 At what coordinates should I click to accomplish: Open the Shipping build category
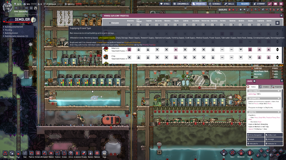[84, 154]
